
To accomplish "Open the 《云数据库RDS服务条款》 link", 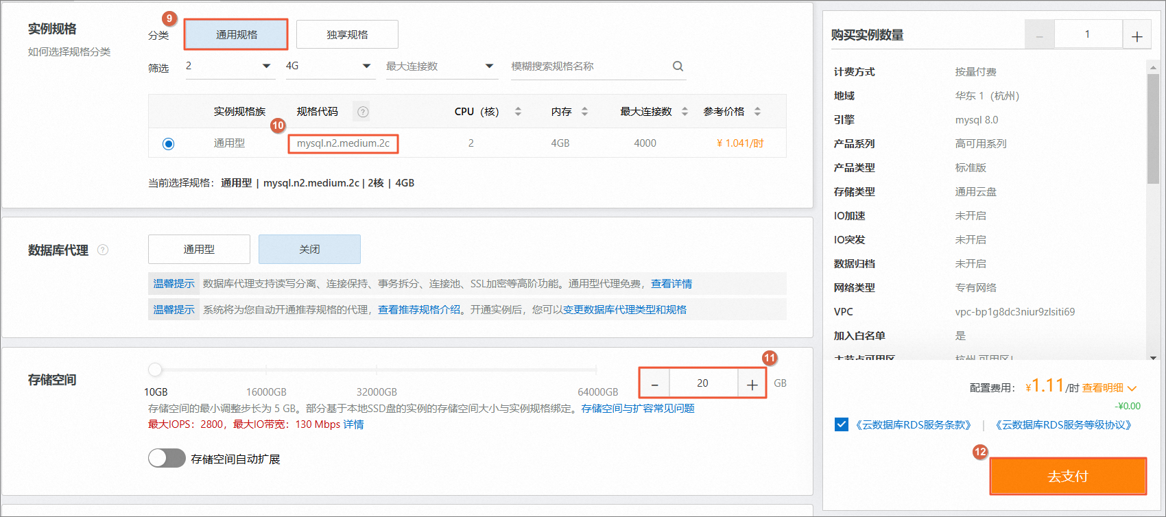I will click(x=913, y=425).
